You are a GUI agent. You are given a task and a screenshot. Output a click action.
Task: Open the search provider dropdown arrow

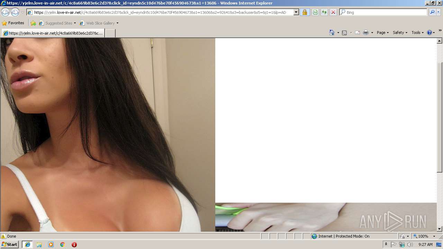[439, 12]
